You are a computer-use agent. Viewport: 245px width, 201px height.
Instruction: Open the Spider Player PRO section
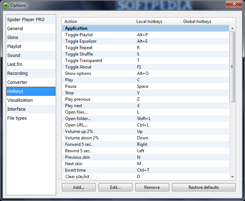tap(31, 20)
